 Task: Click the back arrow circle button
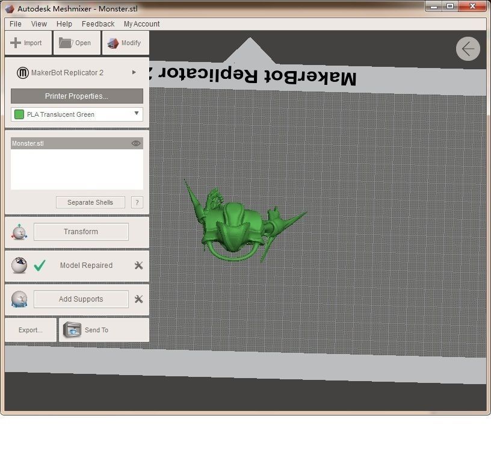[x=468, y=49]
